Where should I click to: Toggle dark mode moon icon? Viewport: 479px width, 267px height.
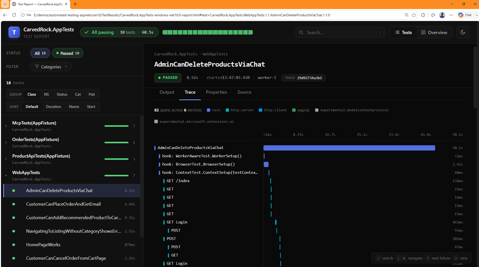tap(463, 32)
